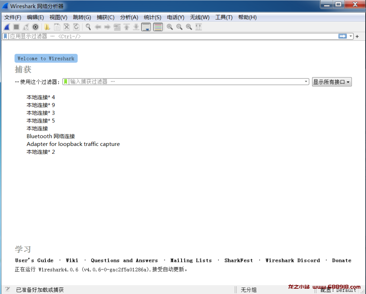This screenshot has width=366, height=294.
Task: Open display filter bookmark icon
Action: click(x=5, y=36)
